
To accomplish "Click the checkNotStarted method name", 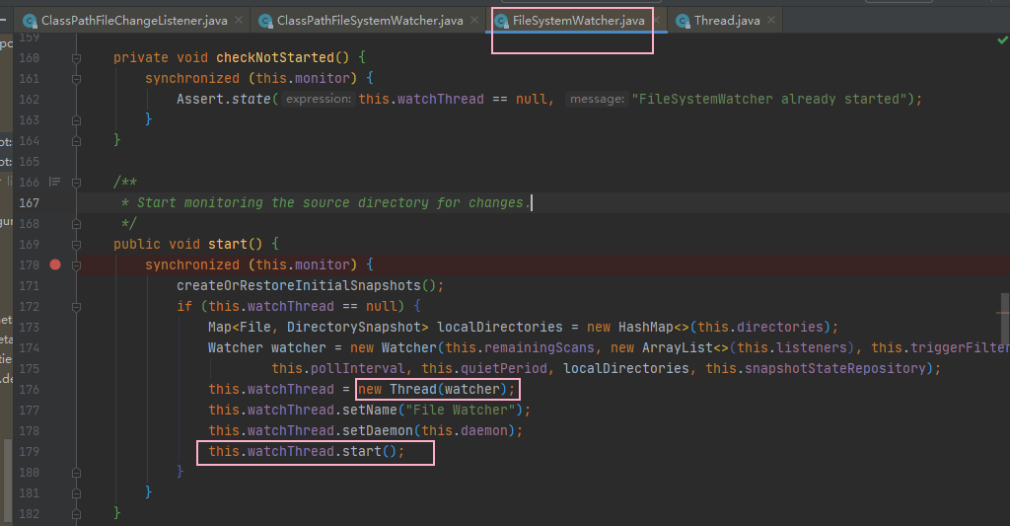I will tap(275, 58).
